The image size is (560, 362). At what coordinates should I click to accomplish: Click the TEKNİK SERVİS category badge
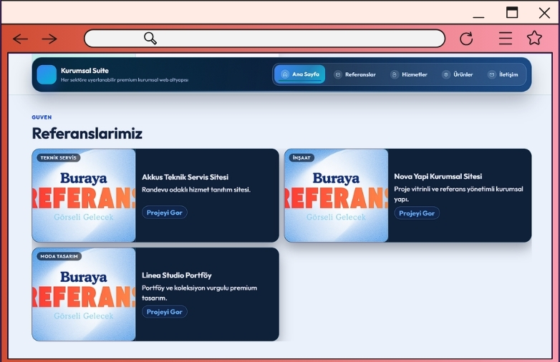point(59,157)
